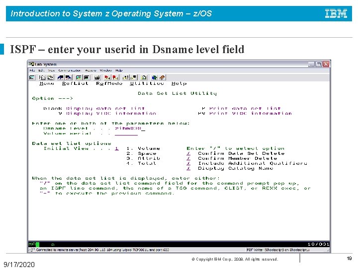The image size is (358, 268).
Task: Click the '3. Attrib' view option text
Action: pos(143,158)
